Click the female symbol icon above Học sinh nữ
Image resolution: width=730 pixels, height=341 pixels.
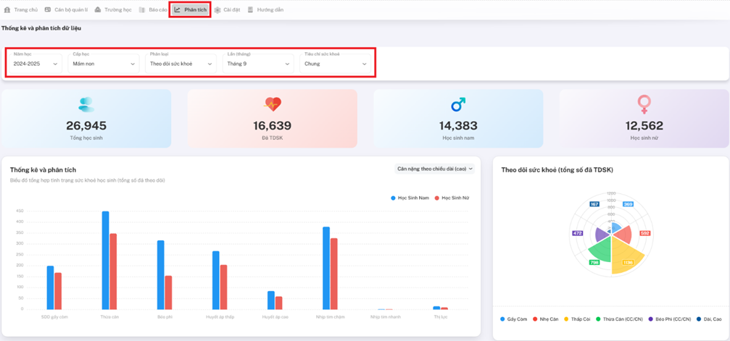644,104
